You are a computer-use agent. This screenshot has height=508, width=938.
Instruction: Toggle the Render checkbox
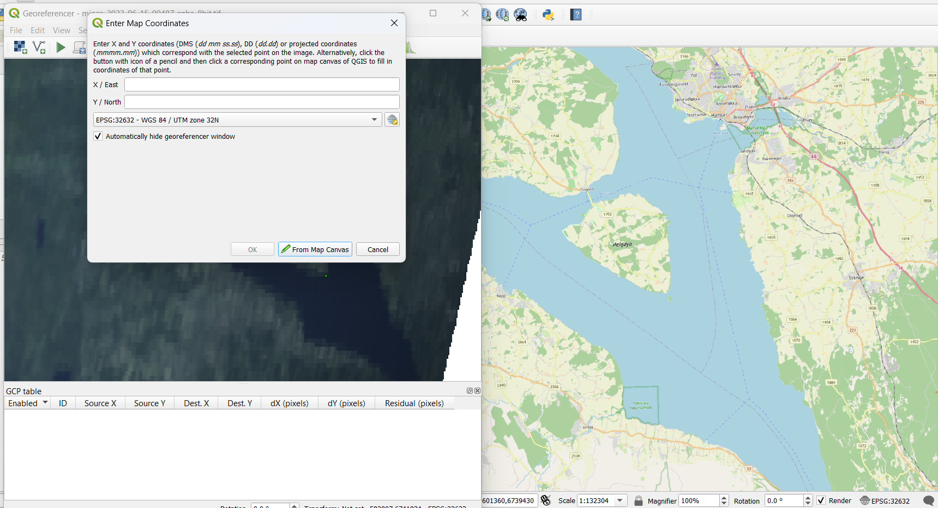click(821, 500)
